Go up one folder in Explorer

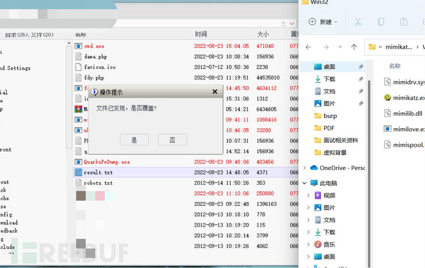pos(354,47)
